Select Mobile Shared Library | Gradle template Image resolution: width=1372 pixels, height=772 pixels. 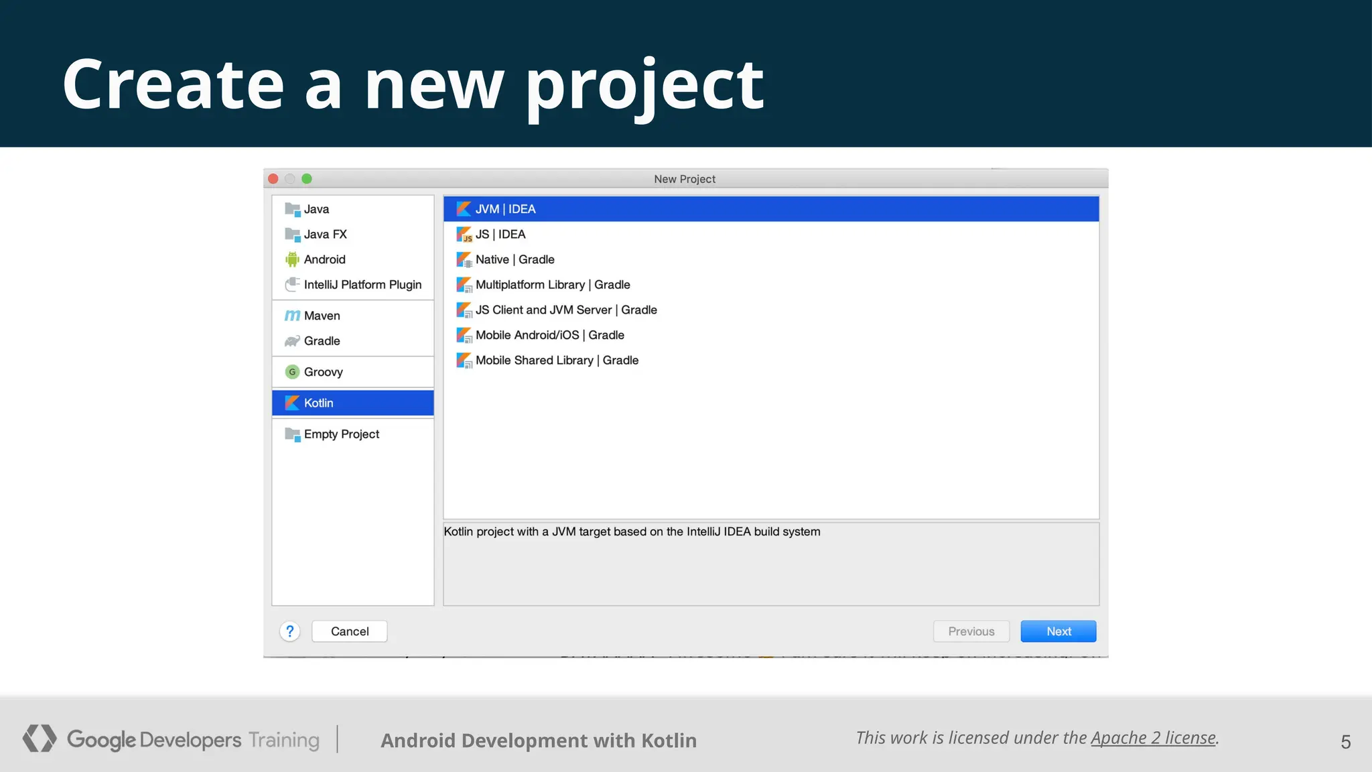tap(771, 361)
